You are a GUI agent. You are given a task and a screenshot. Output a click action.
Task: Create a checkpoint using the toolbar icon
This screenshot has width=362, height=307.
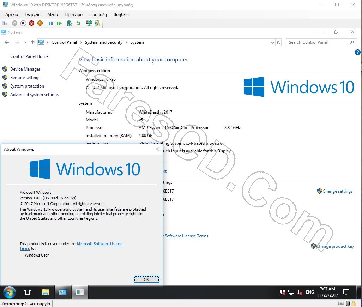[x=70, y=23]
